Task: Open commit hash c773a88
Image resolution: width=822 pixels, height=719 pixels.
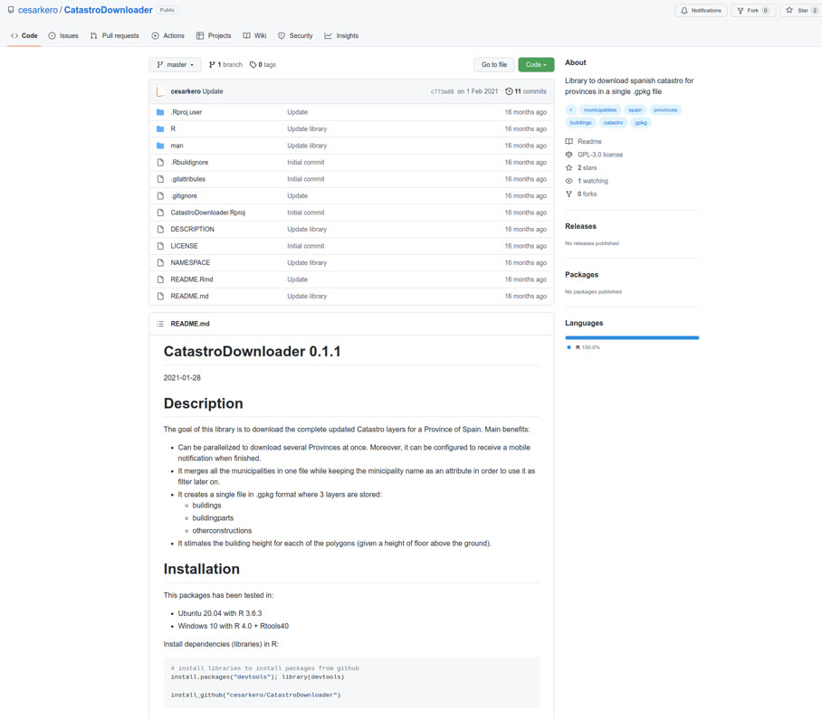Action: coord(442,91)
